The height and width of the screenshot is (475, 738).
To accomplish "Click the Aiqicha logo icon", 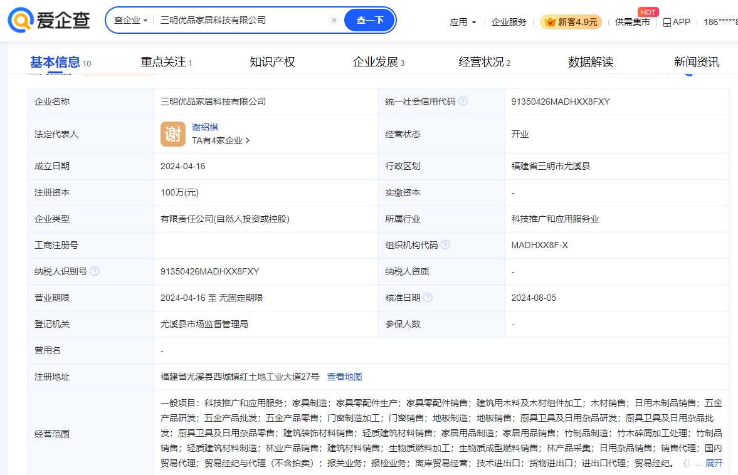I will point(21,20).
